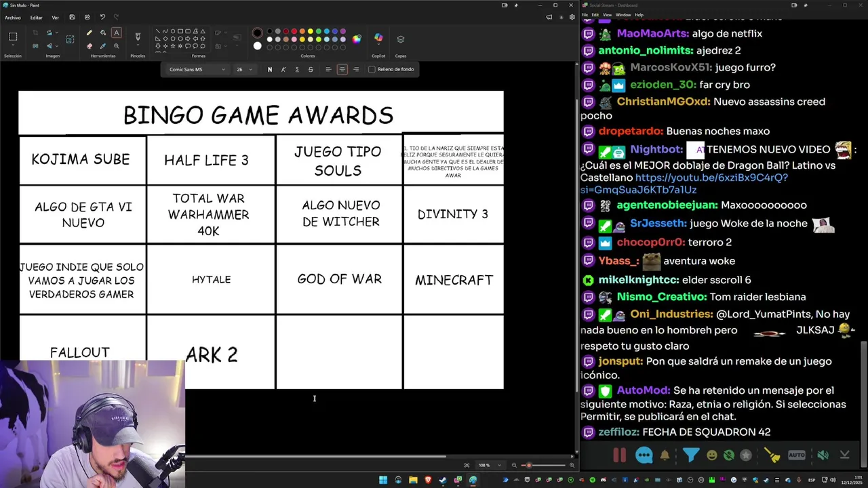
Task: Click the username zeffiloz in chat
Action: coord(618,432)
